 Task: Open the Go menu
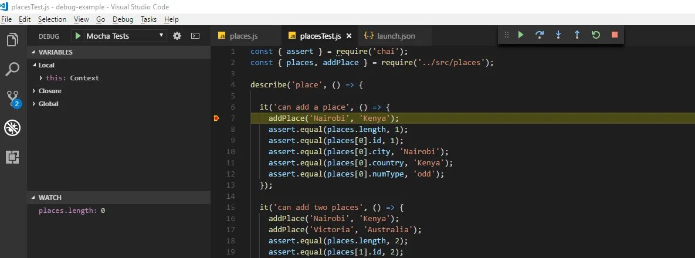tap(101, 19)
